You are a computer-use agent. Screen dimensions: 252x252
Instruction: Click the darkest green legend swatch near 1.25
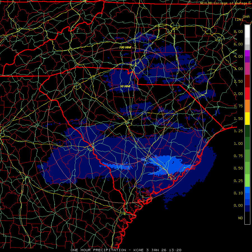(x=247, y=131)
